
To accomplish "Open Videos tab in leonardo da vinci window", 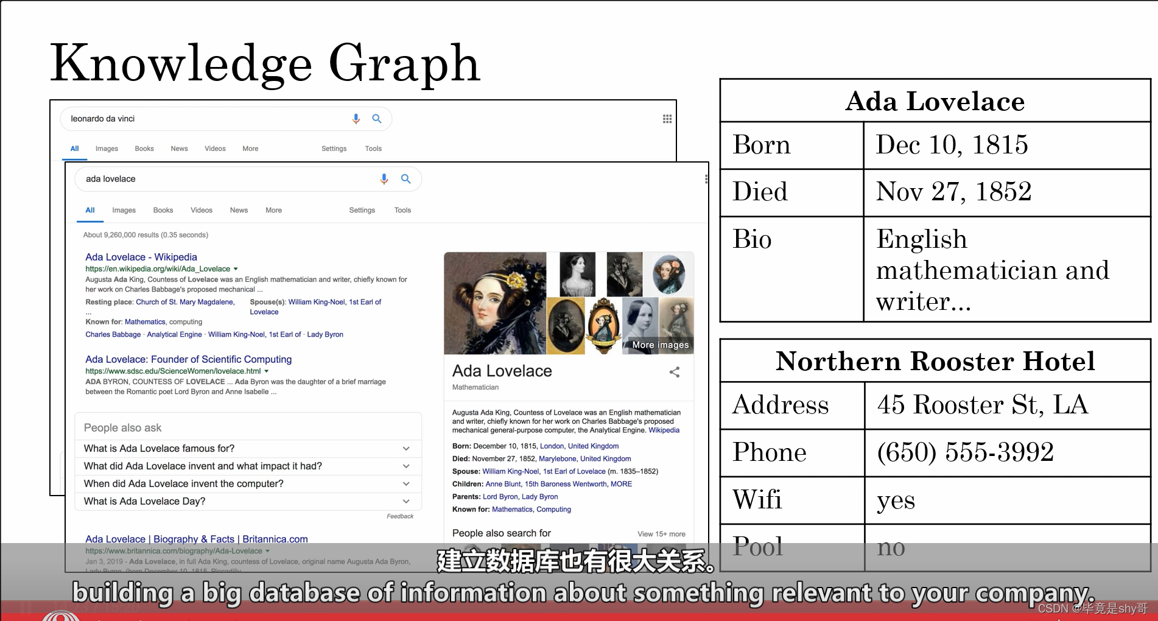I will click(x=215, y=149).
